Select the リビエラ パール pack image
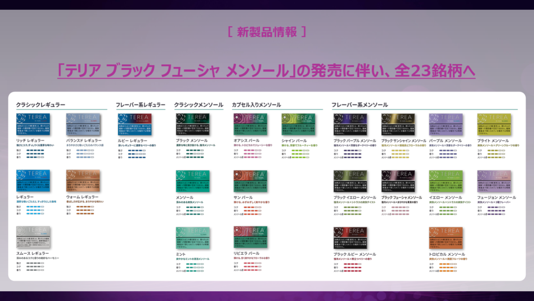534x301 pixels. tap(251, 237)
